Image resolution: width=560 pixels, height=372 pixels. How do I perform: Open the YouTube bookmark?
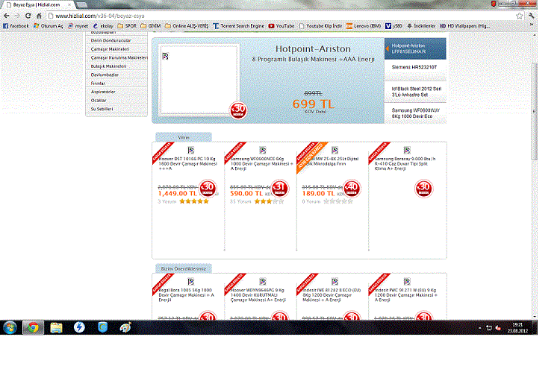coord(281,26)
